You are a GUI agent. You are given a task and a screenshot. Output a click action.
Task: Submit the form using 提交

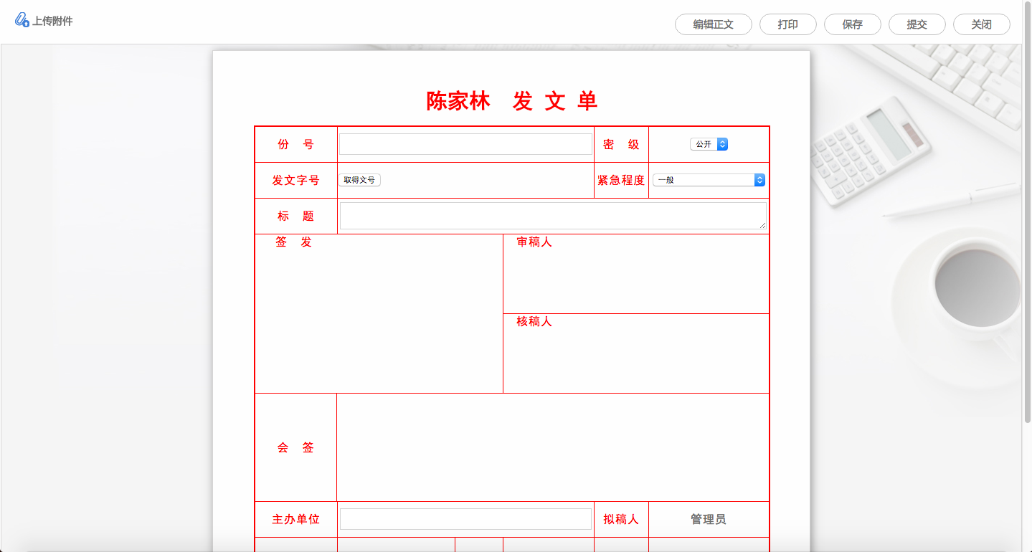click(x=917, y=24)
